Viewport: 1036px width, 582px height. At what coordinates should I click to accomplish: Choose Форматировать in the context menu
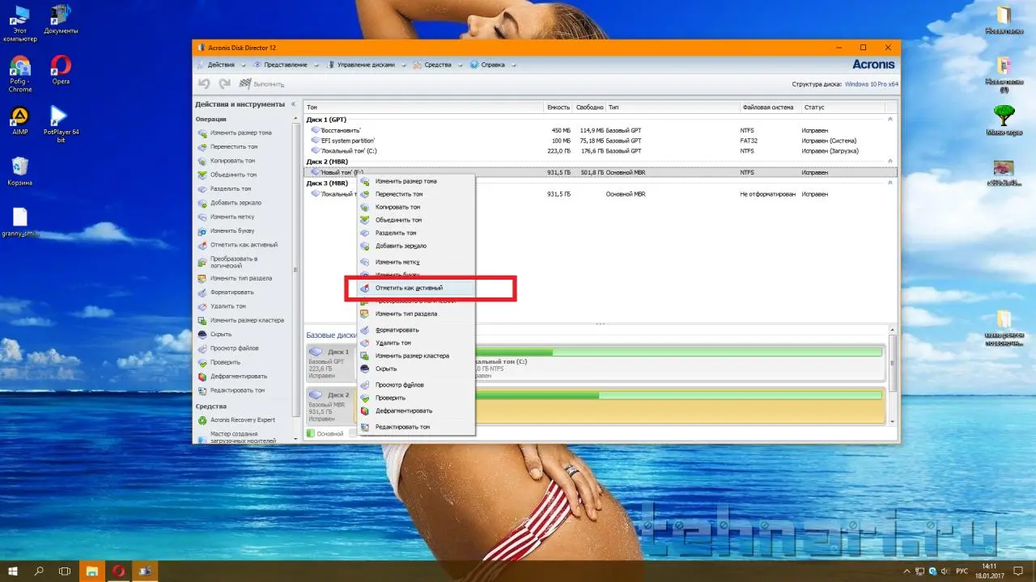click(416, 330)
